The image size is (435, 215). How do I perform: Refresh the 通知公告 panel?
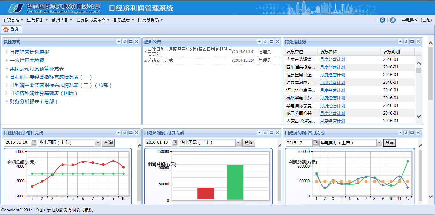[265, 42]
